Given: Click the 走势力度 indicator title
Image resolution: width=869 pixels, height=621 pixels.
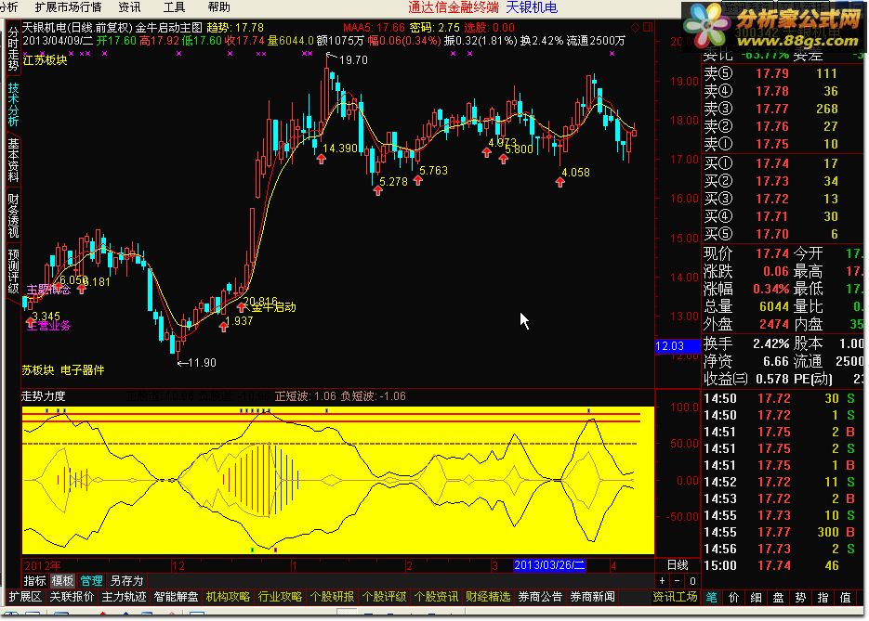Looking at the screenshot, I should click(44, 395).
